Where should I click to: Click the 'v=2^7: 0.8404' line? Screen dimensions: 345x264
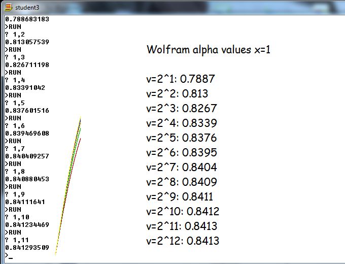(182, 168)
